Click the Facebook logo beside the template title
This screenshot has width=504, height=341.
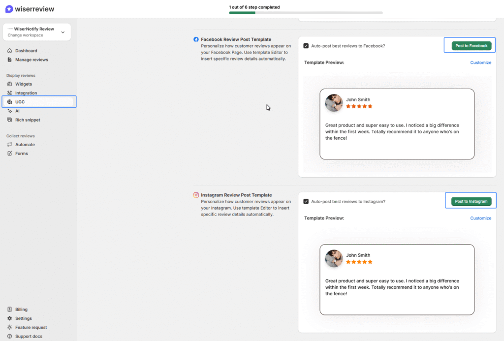pyautogui.click(x=196, y=39)
